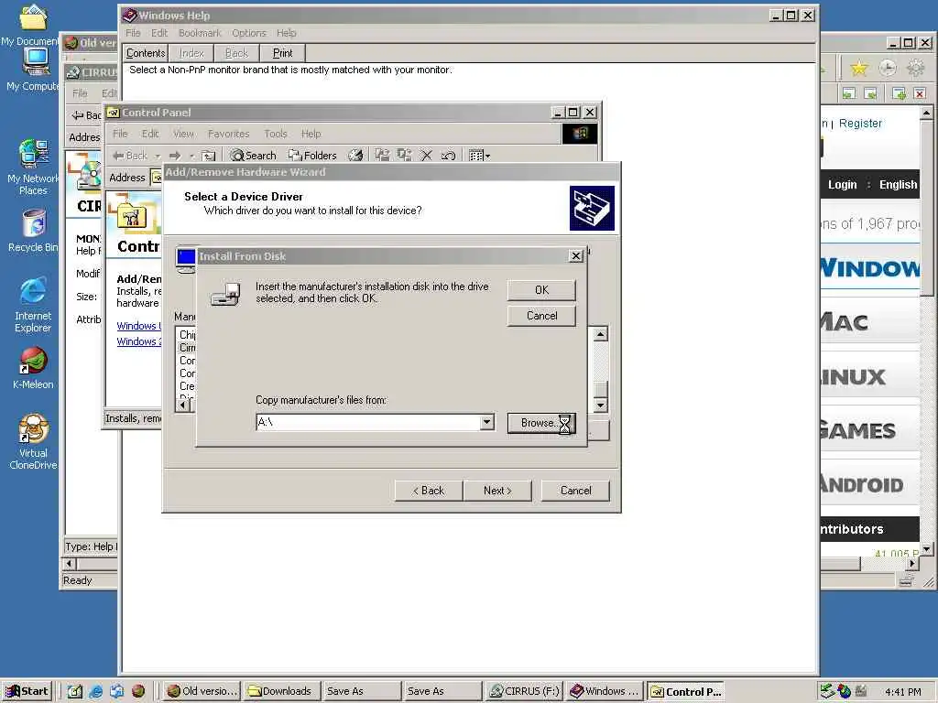
Task: Open Bookmark menu in Windows Help
Action: coord(200,33)
